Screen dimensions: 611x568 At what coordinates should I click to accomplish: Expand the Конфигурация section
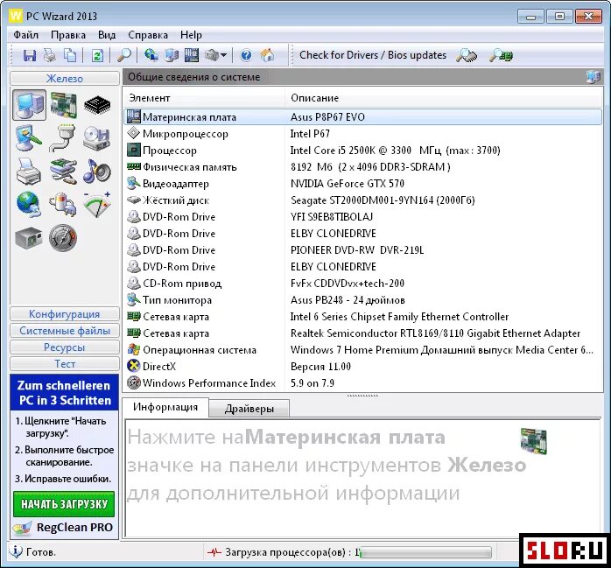(65, 314)
